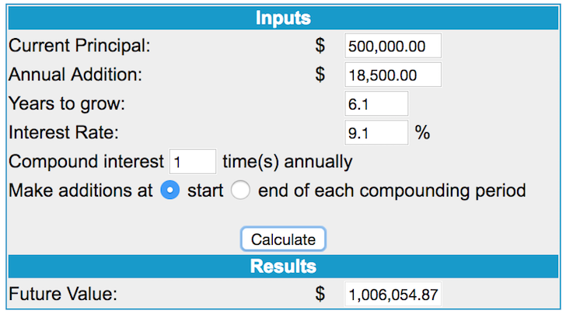Click the 'Future Value:' label
Screen dimensions: 566x314
63,294
